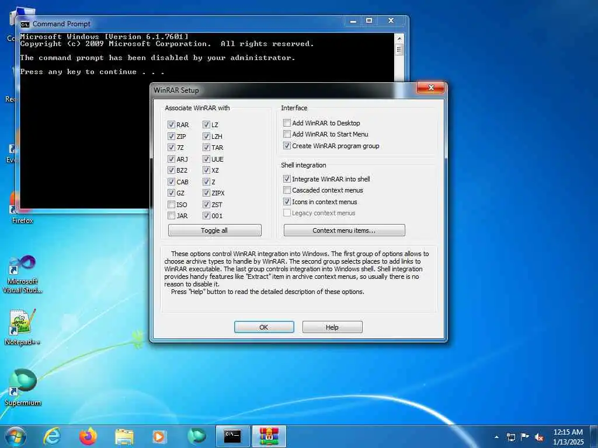Switch to WinRAR taskbar button
The image size is (598, 448).
point(269,436)
